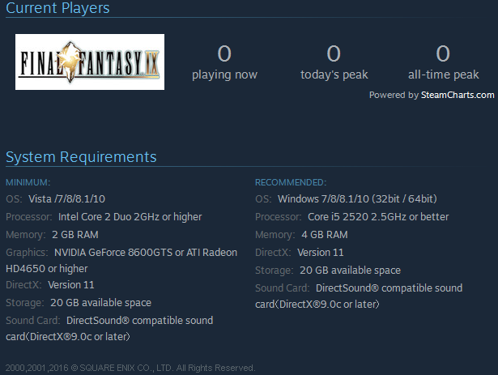Click the minimum 'Sound Card:' label
This screenshot has width=498, height=375.
click(33, 321)
